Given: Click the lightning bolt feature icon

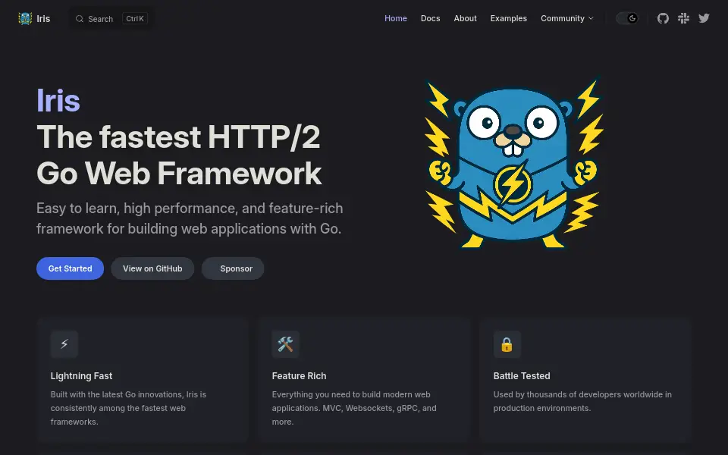Looking at the screenshot, I should click(x=64, y=344).
